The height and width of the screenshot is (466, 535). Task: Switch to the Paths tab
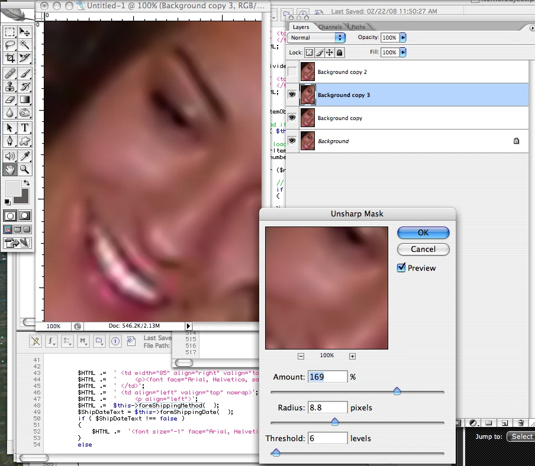click(x=358, y=27)
